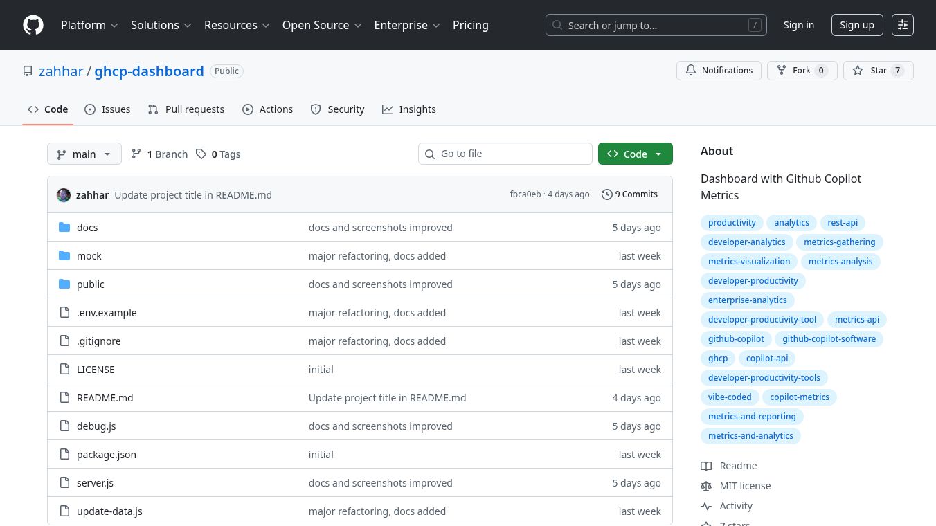The height and width of the screenshot is (526, 936).
Task: Click the docs folder icon
Action: [64, 227]
